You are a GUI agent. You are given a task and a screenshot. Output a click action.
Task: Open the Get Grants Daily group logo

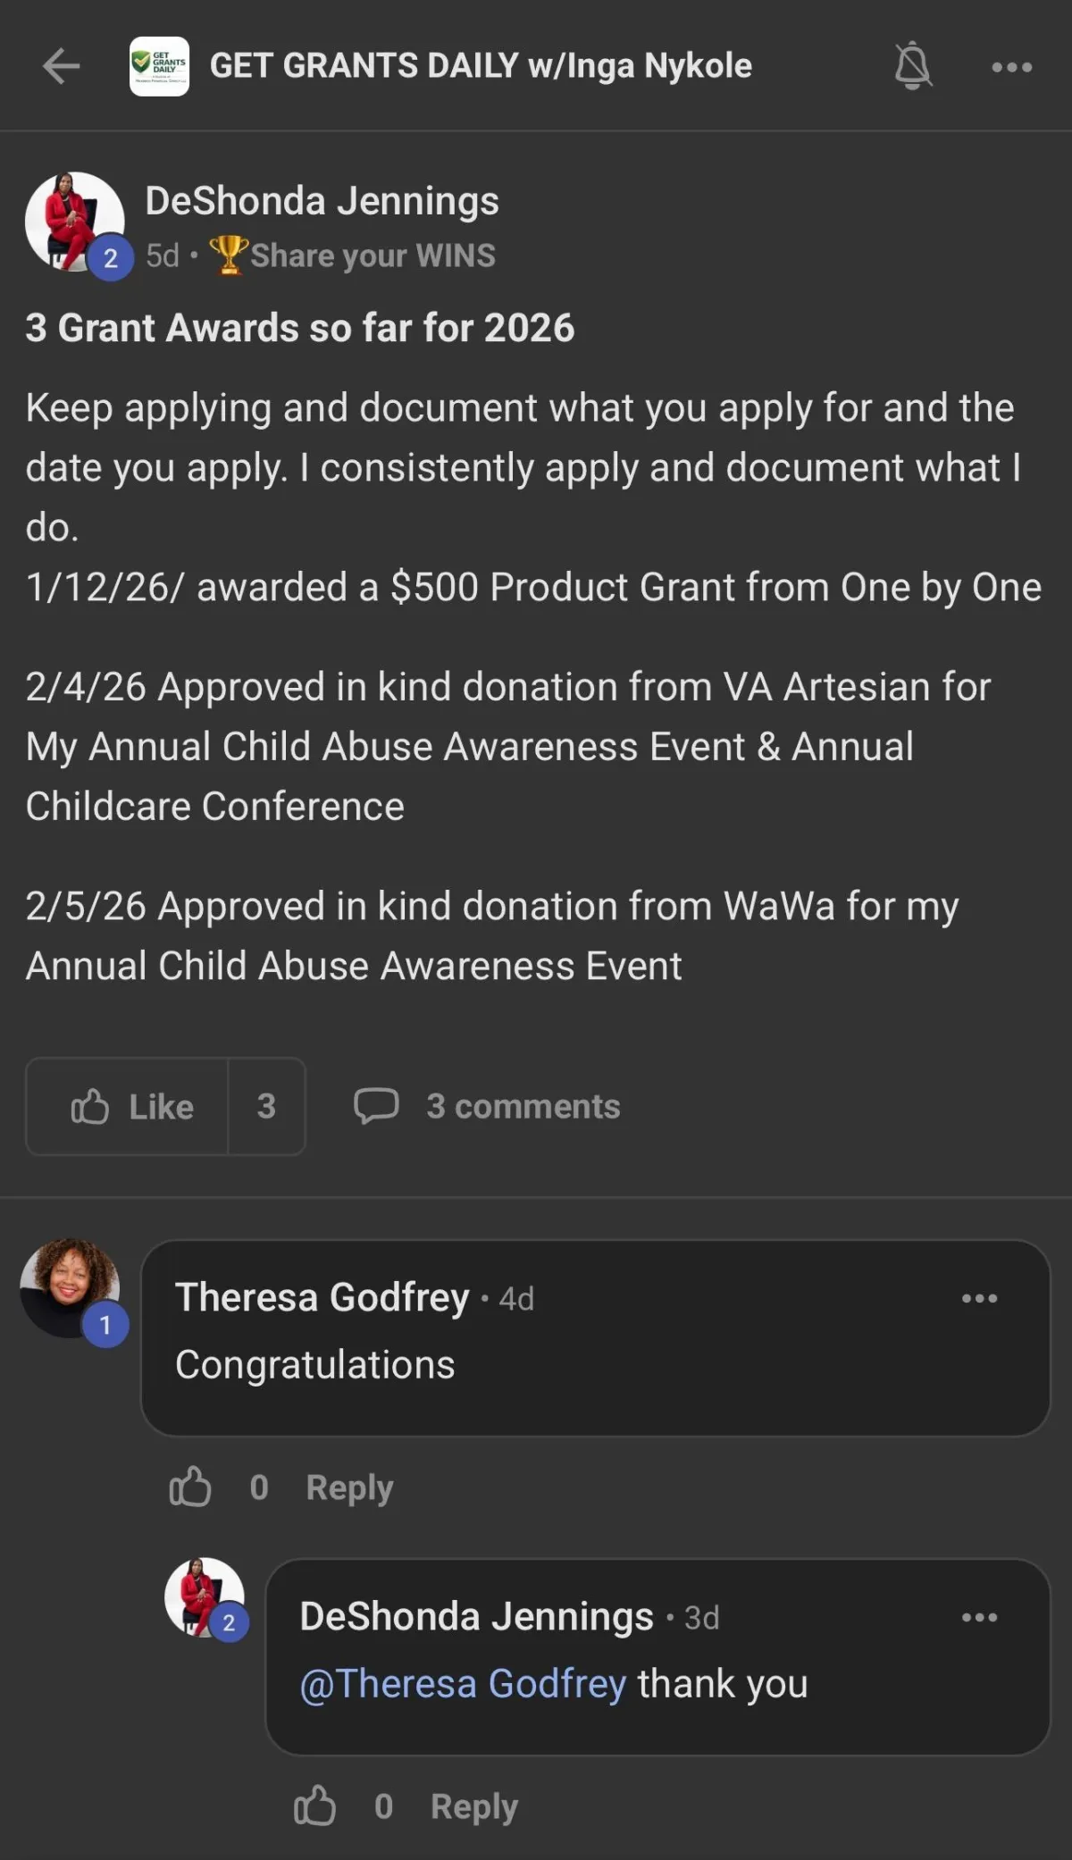tap(159, 66)
